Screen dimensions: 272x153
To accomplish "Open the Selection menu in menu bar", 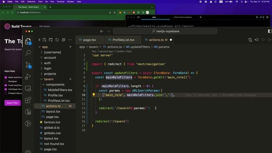I will point(31,2).
